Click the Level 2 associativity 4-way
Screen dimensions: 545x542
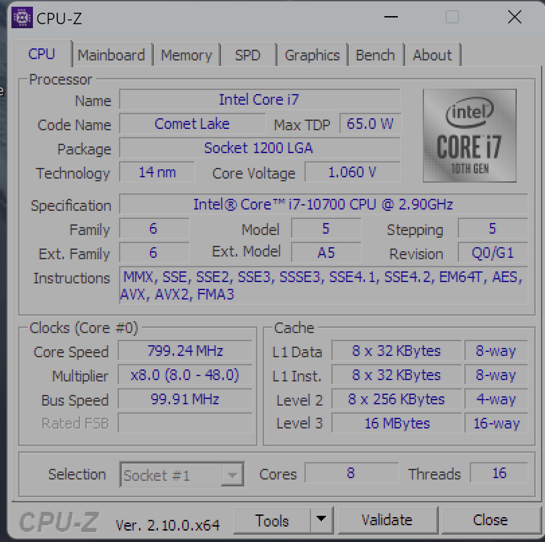(496, 400)
